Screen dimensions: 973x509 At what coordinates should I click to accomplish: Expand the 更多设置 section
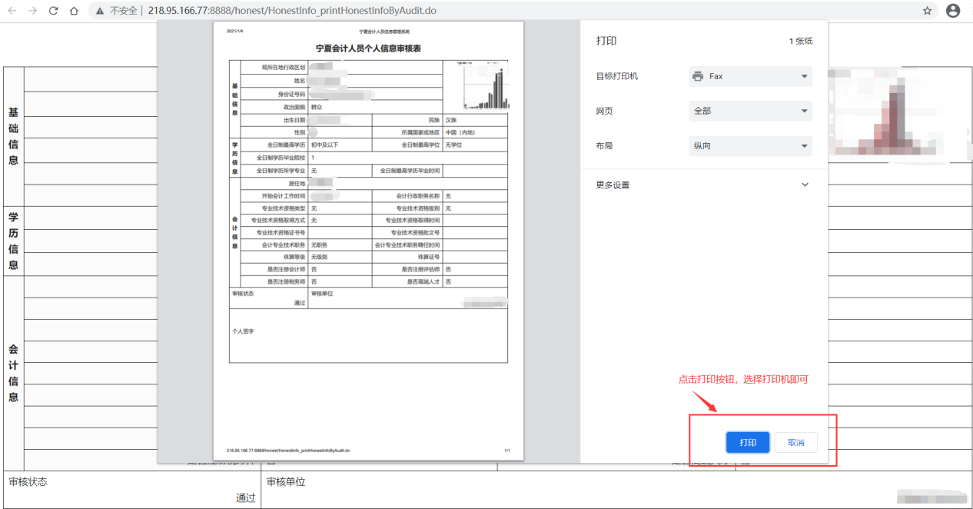tap(703, 185)
